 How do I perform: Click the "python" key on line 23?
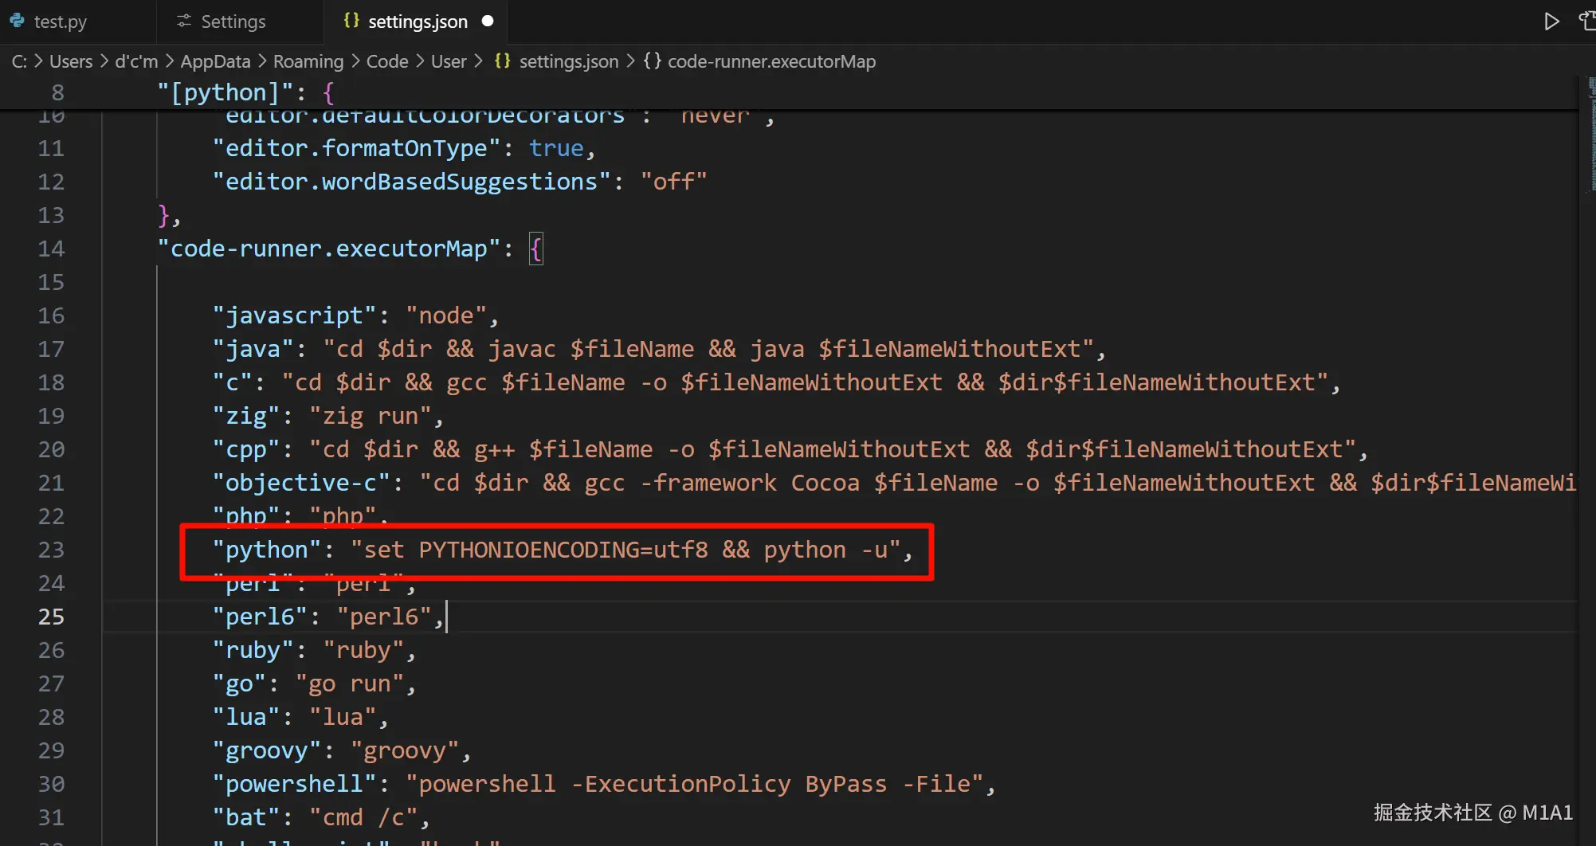click(x=267, y=550)
